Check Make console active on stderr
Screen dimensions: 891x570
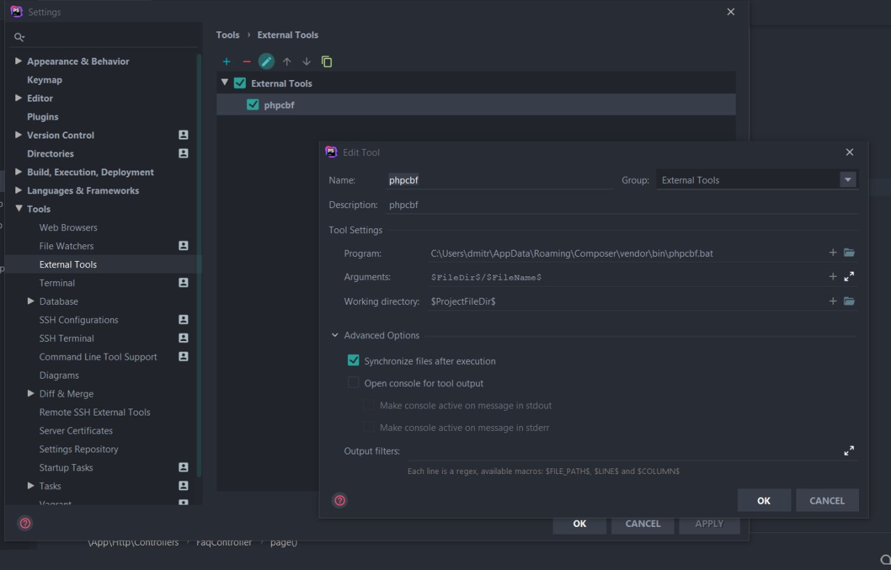pyautogui.click(x=369, y=427)
